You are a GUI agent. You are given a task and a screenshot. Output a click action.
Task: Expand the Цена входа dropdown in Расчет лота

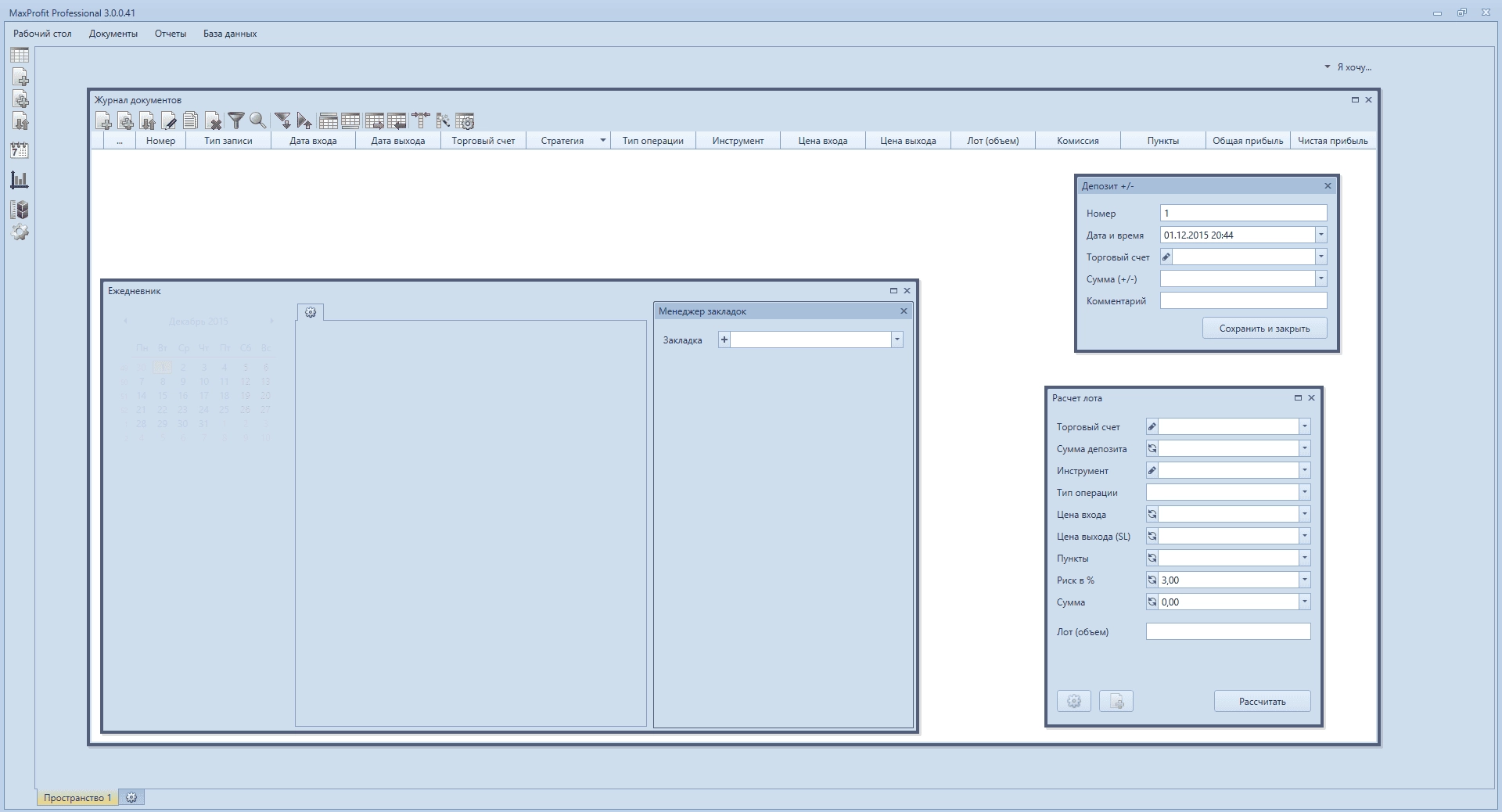(x=1305, y=514)
